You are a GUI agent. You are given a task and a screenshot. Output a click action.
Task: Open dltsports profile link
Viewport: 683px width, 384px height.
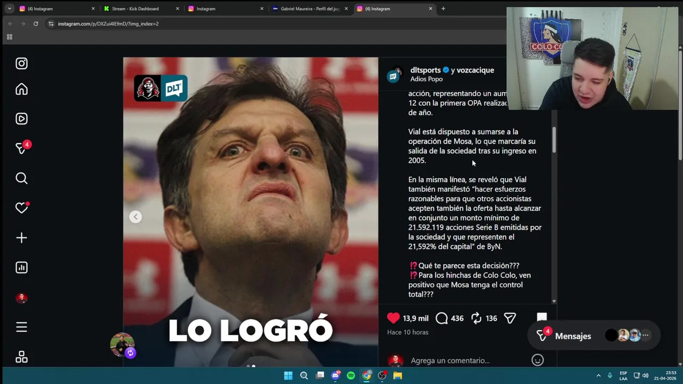425,70
